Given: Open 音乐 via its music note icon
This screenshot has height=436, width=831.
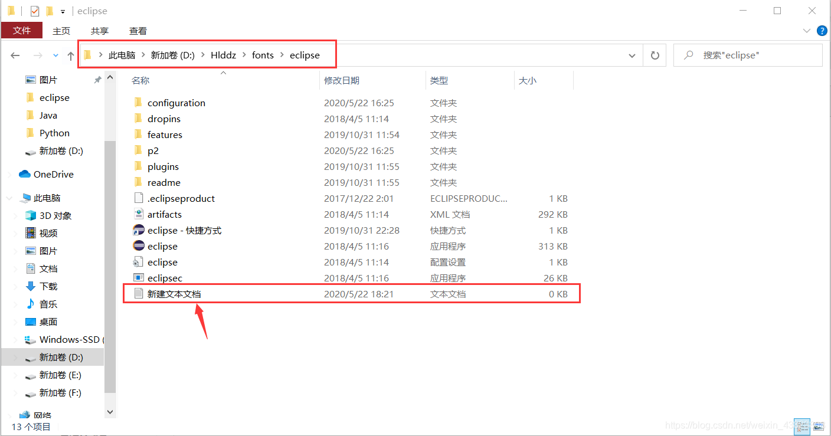Looking at the screenshot, I should (31, 304).
